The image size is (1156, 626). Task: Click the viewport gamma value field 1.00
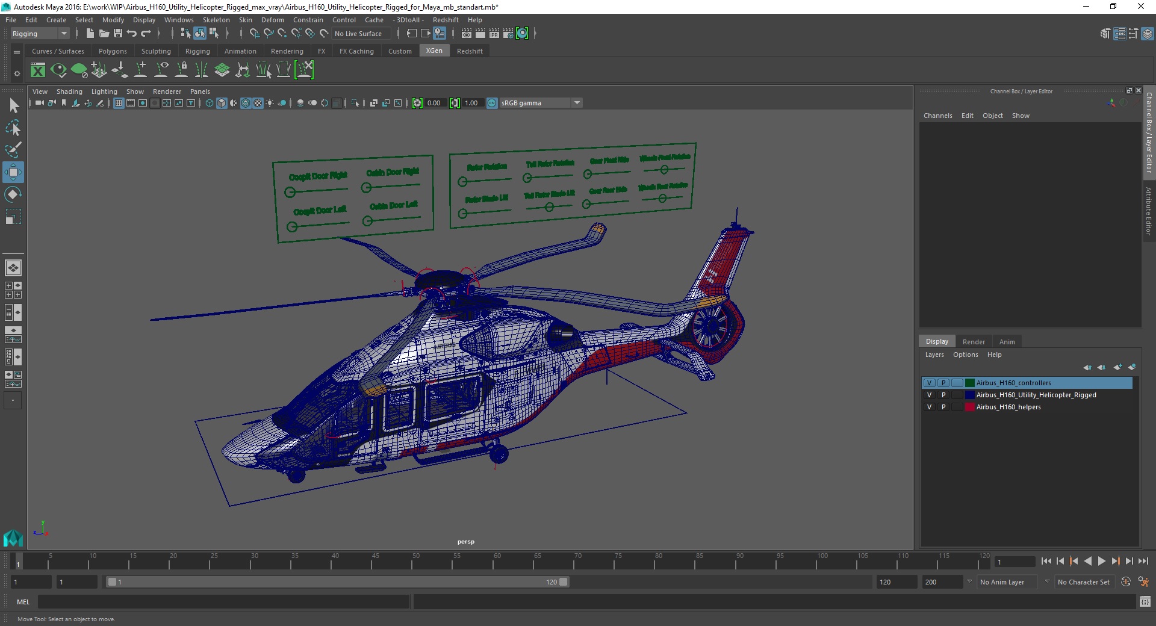coord(473,103)
